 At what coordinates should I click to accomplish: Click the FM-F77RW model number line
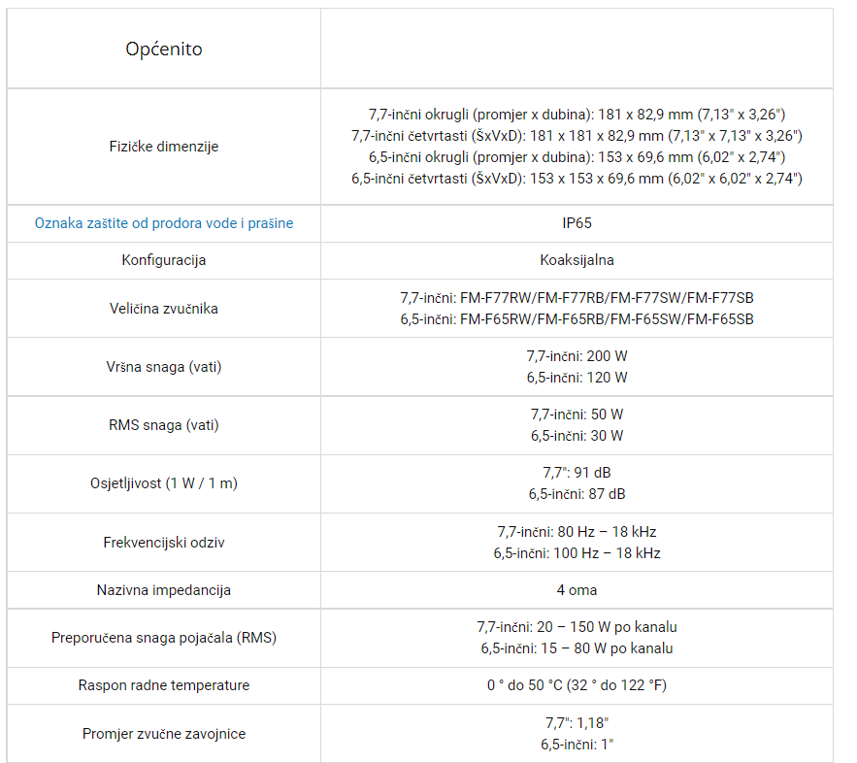coord(577,298)
